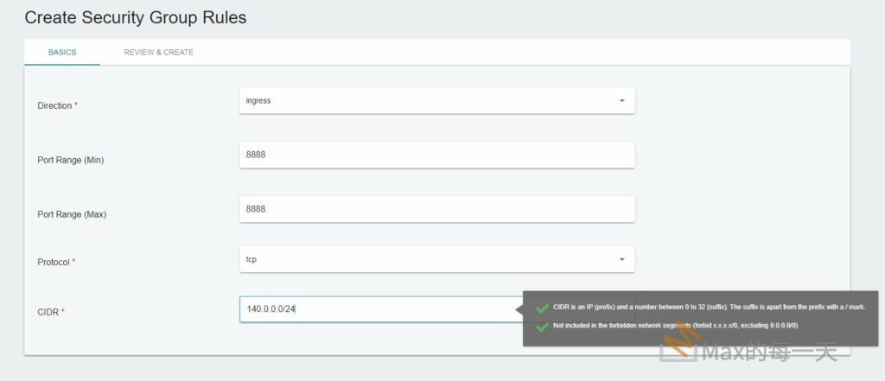This screenshot has height=381, width=885.
Task: Click the Port Range (Max) label
Action: click(72, 214)
